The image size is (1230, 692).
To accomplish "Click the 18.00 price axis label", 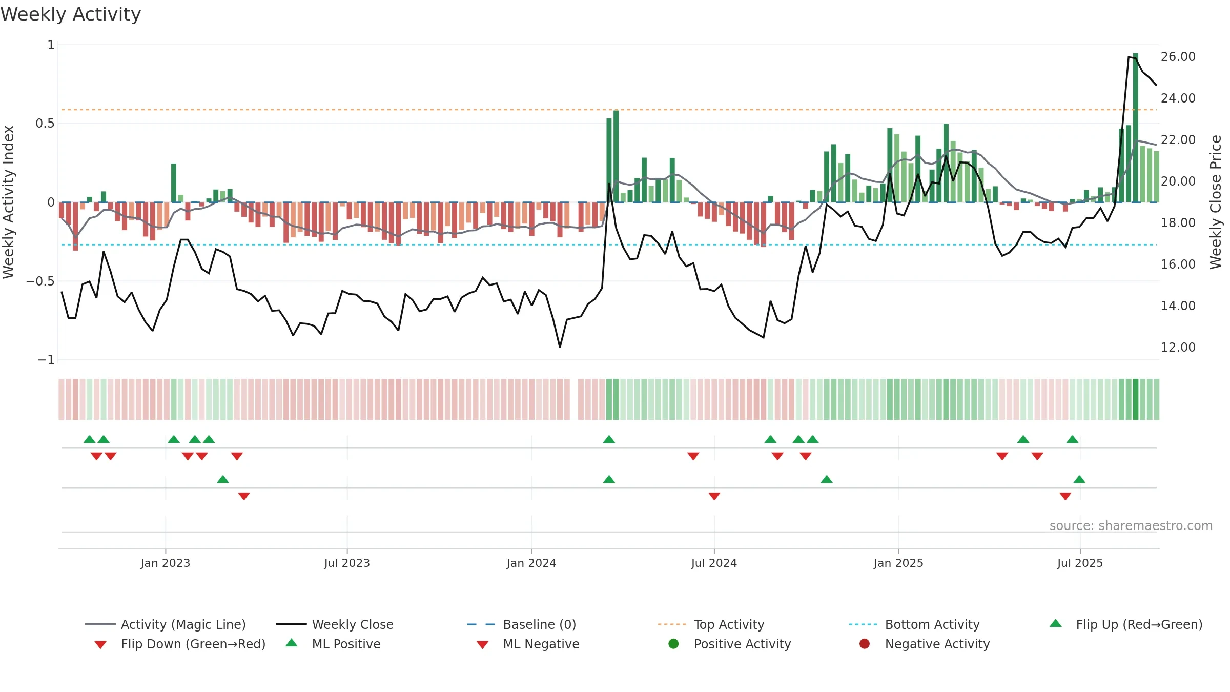I will pos(1178,222).
